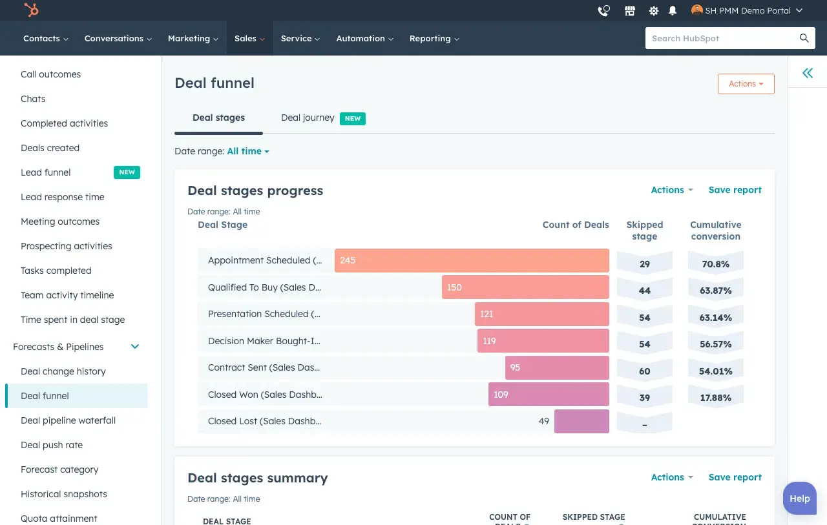Click the account avatar picture
This screenshot has width=827, height=525.
click(696, 10)
